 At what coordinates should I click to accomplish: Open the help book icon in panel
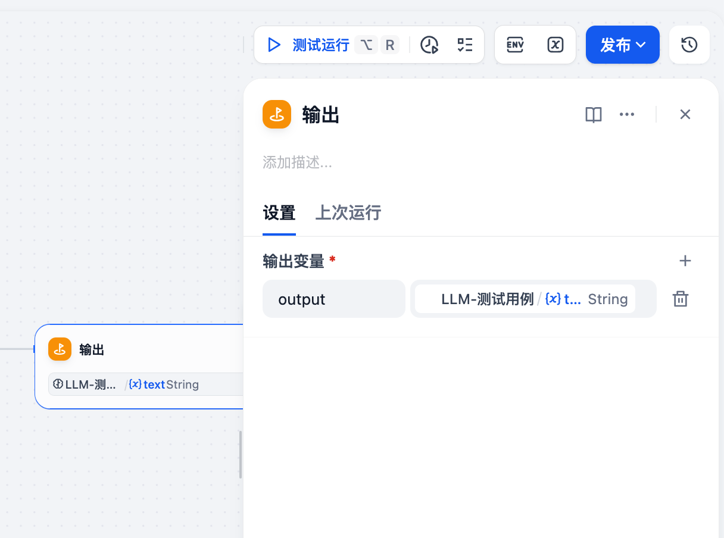594,114
